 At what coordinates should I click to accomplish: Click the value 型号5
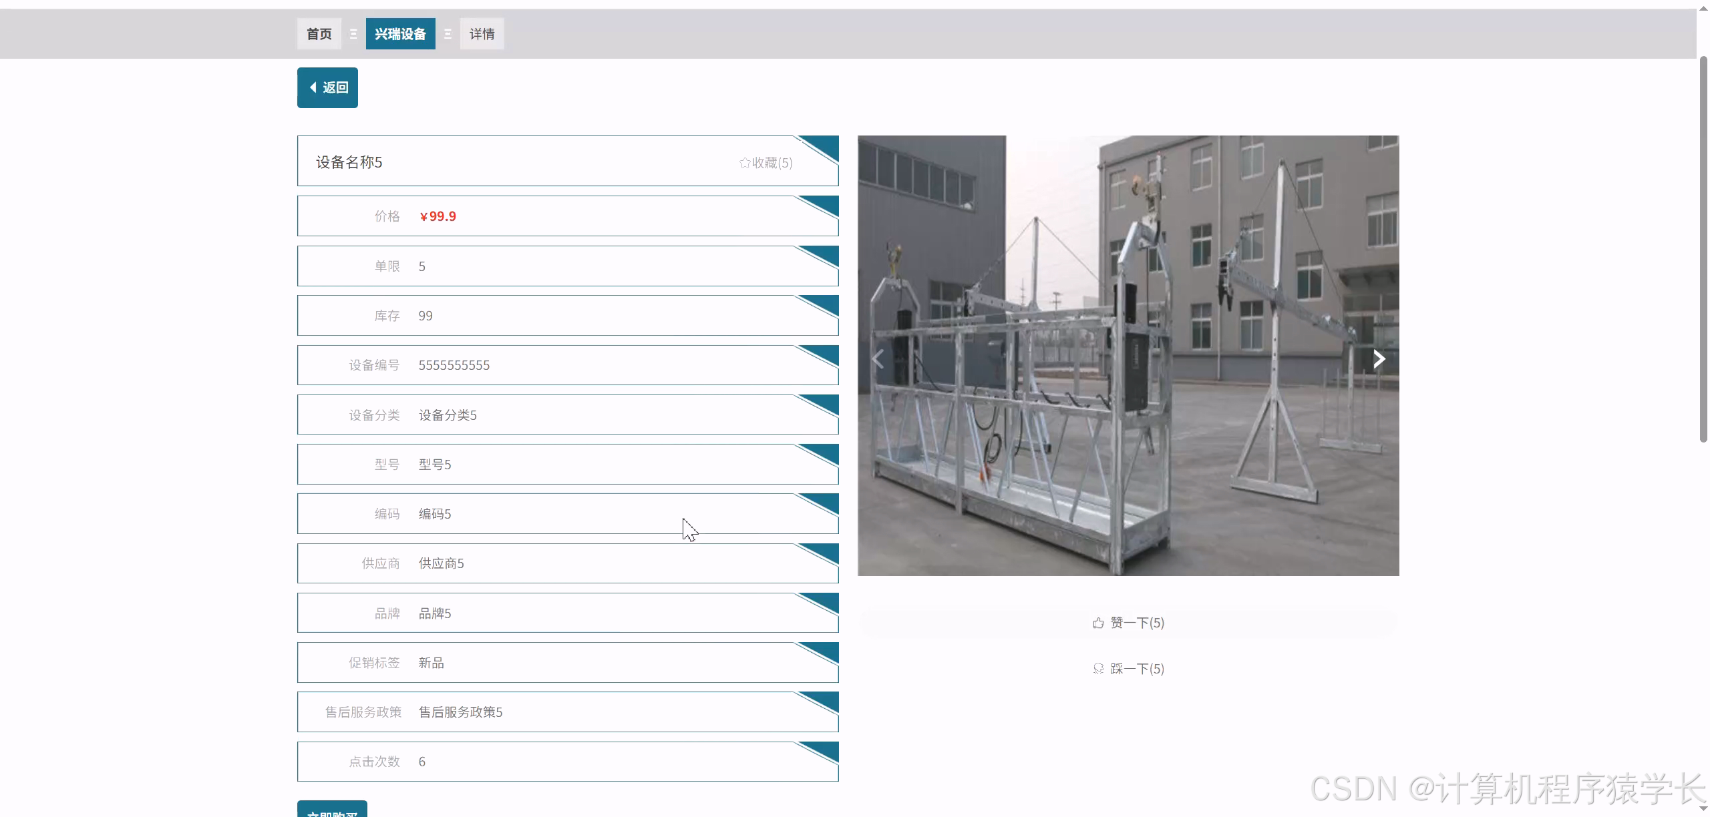(x=435, y=465)
